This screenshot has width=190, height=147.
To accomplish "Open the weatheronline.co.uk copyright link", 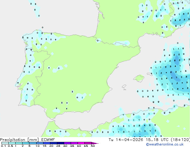I will (165, 144).
